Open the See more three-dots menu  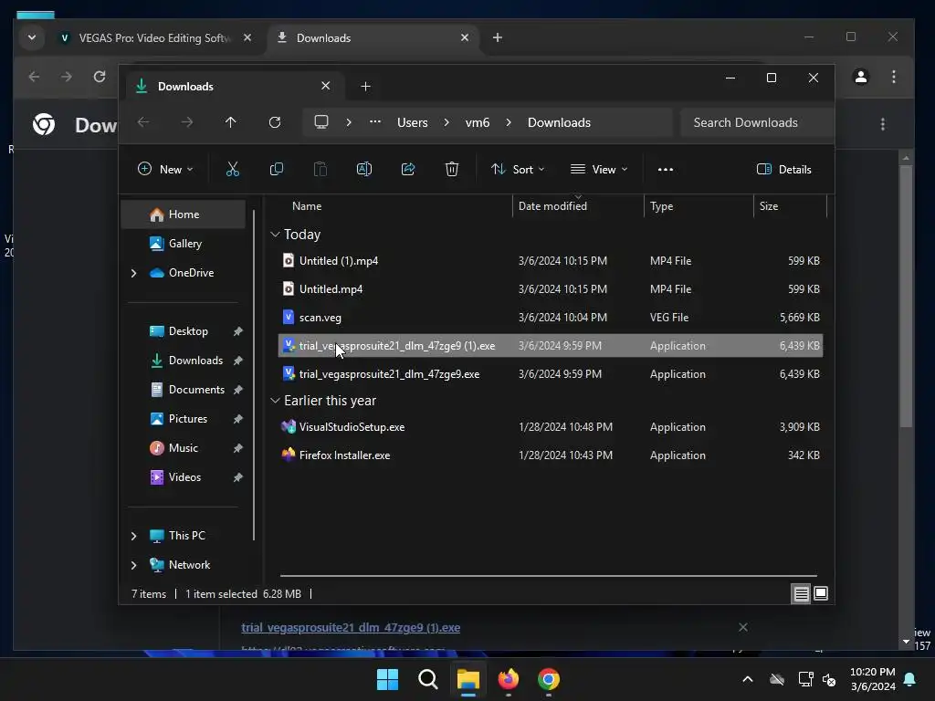tap(666, 169)
